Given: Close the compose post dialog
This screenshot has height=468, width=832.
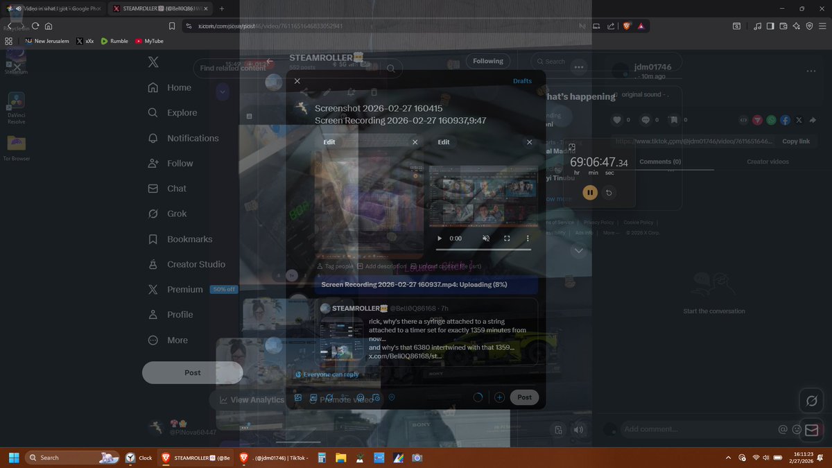Looking at the screenshot, I should [x=297, y=81].
